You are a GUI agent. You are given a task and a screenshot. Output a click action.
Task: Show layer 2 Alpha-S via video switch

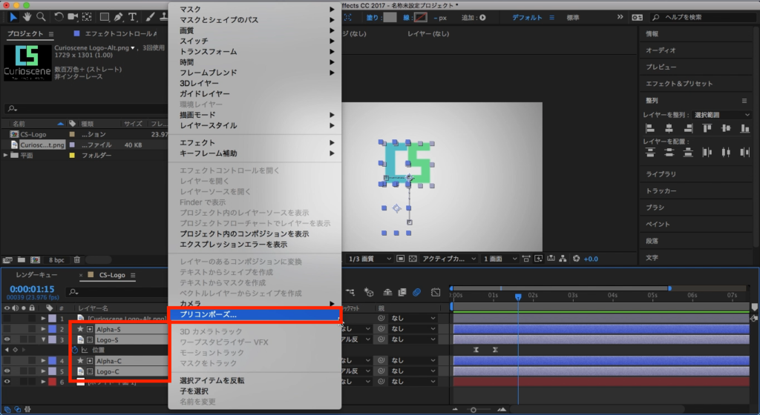[7, 329]
